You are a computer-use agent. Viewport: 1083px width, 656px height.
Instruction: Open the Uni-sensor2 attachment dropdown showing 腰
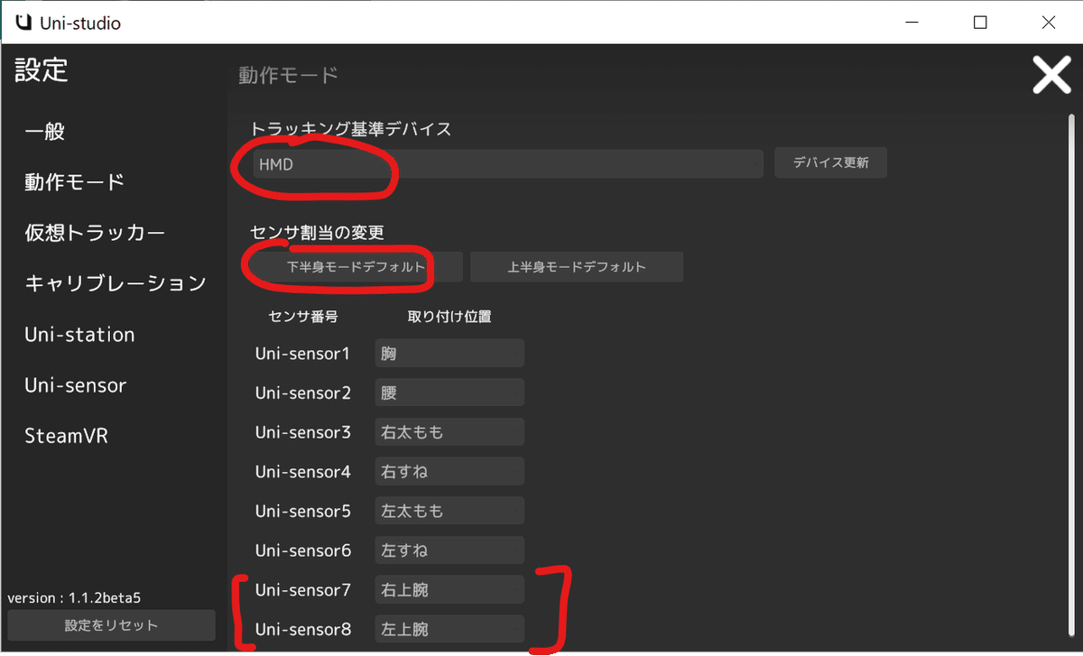coord(449,392)
